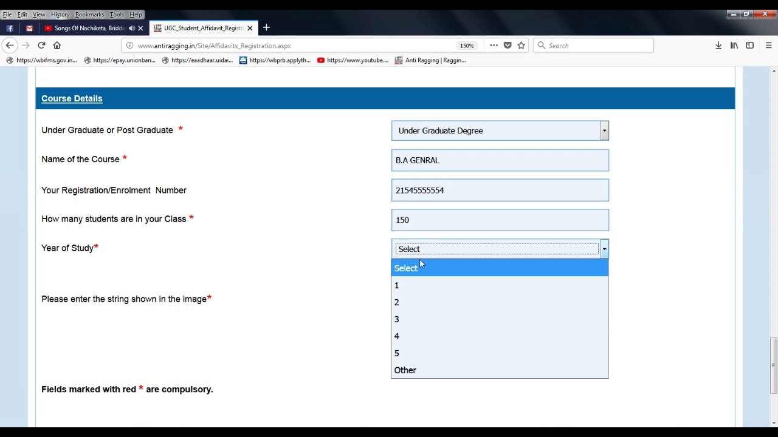Choose year 5 from the list

coord(500,353)
